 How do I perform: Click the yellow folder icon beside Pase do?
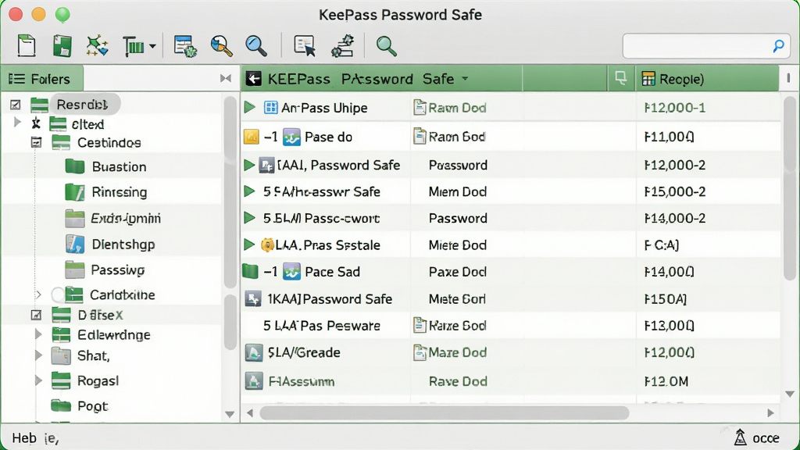click(x=251, y=137)
